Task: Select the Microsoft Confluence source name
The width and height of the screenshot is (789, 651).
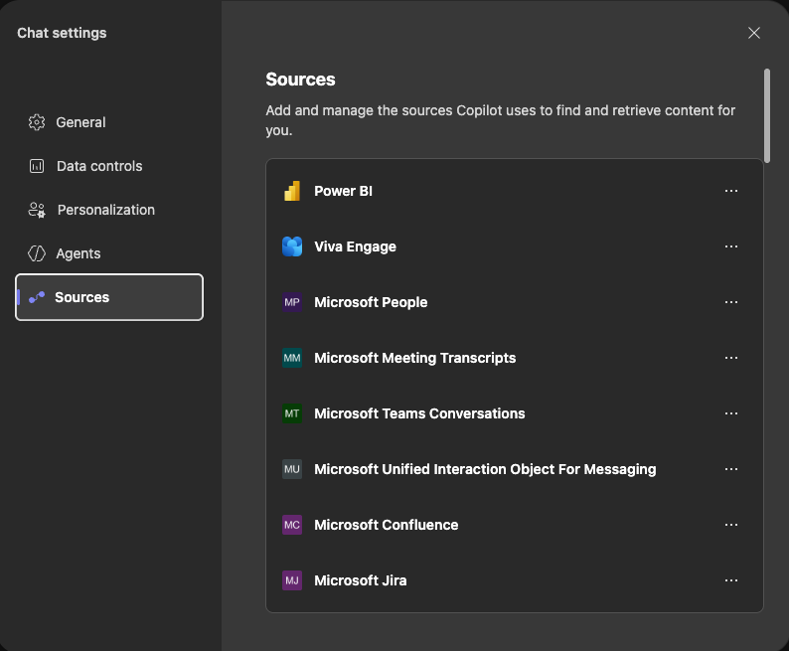Action: pyautogui.click(x=387, y=525)
